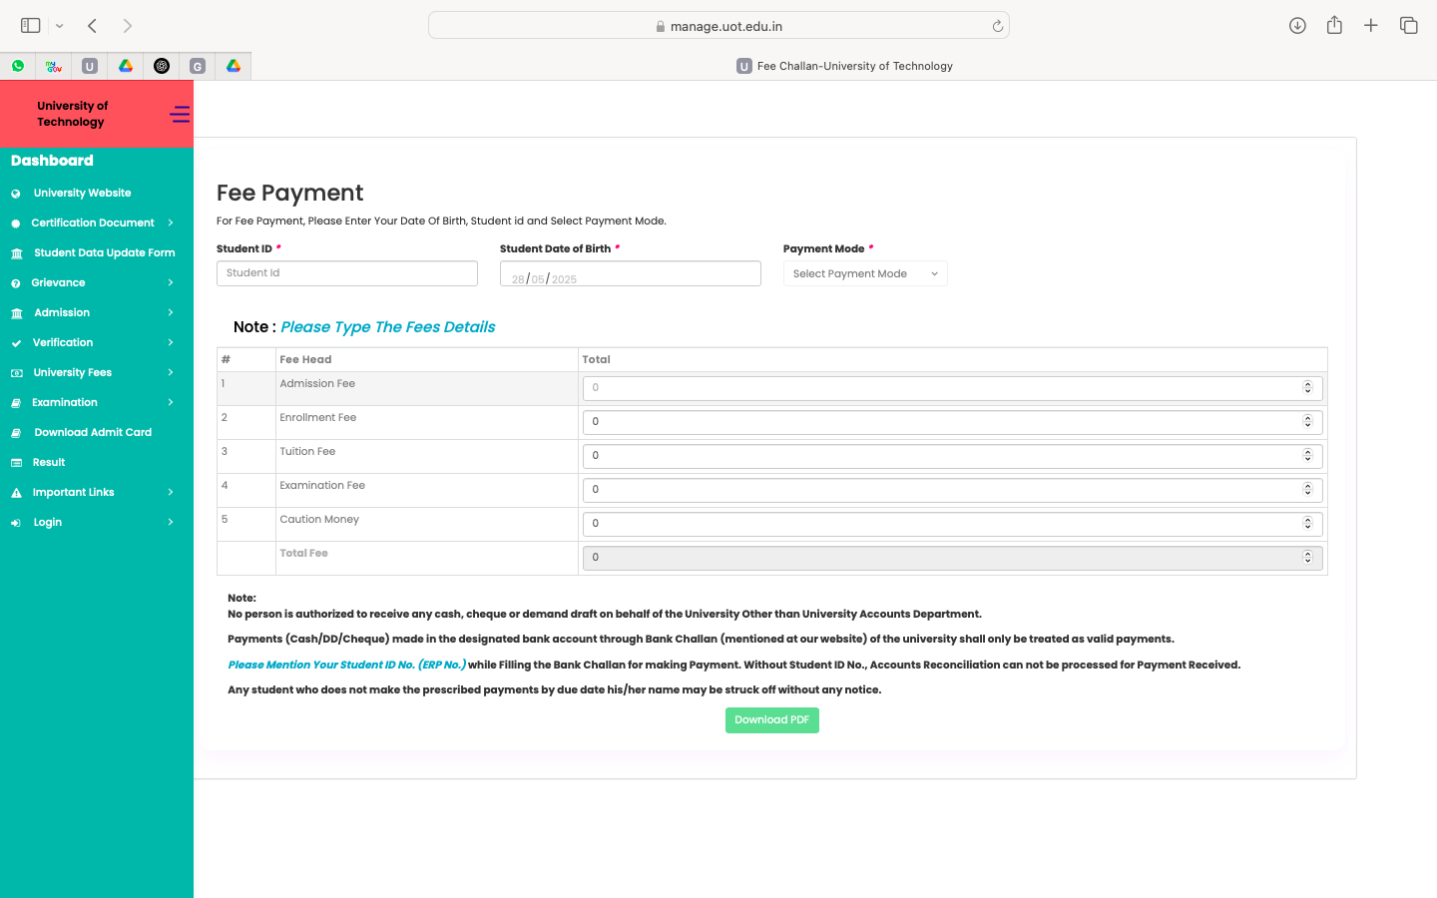1437x898 pixels.
Task: Open the University Website link
Action: (82, 193)
